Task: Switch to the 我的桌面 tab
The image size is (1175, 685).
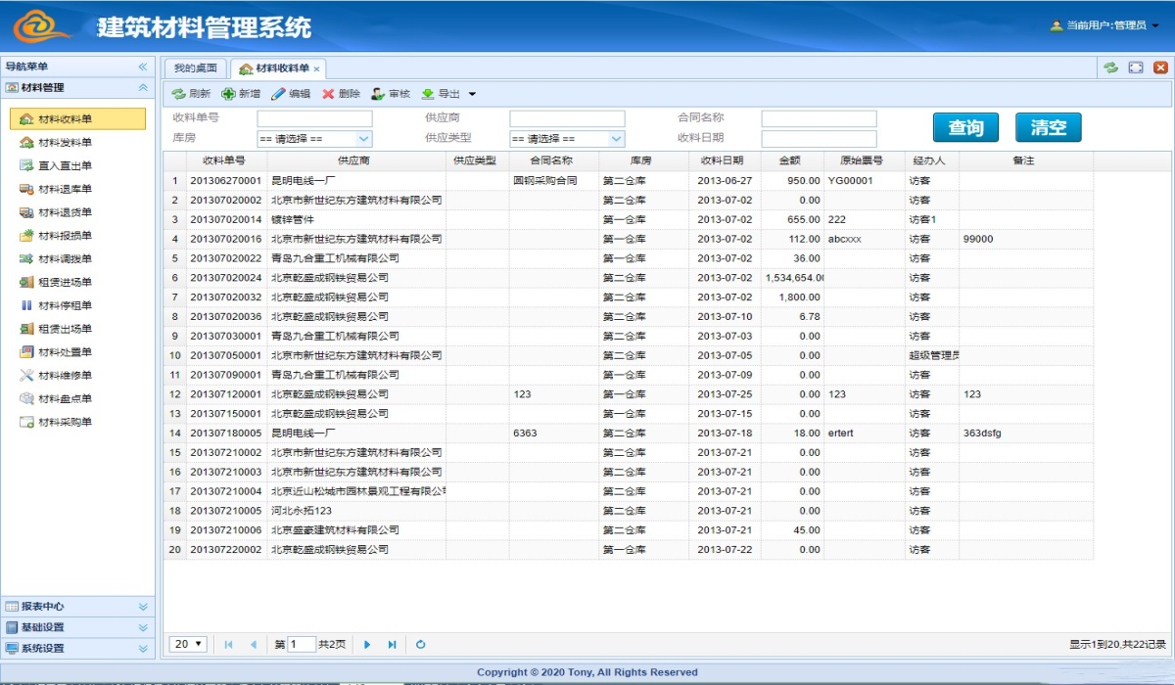Action: (x=195, y=68)
